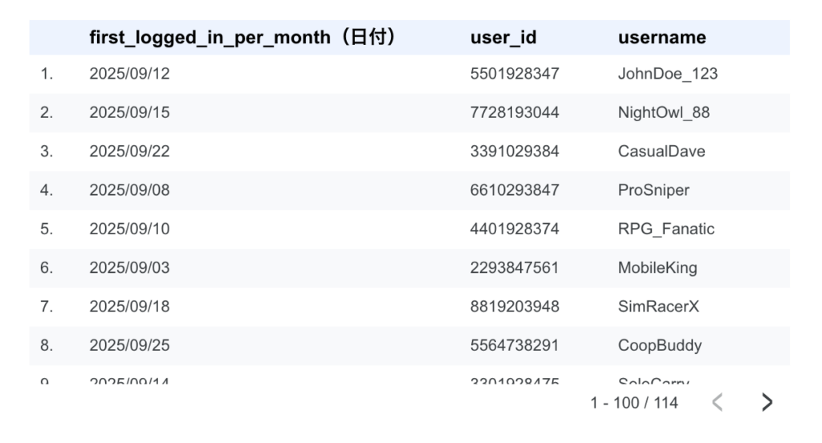Sort by user_id column header
This screenshot has width=822, height=443.
(x=503, y=38)
